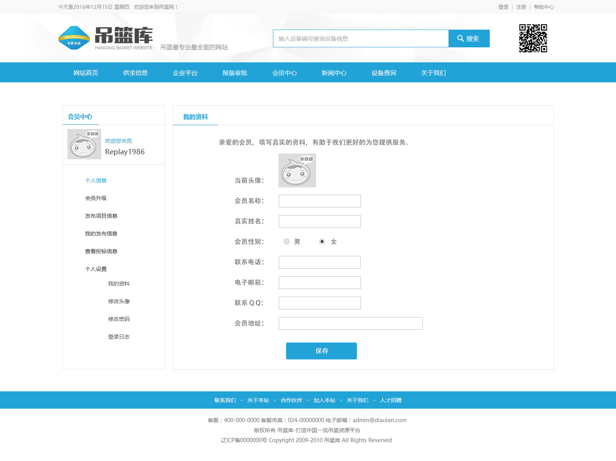The height and width of the screenshot is (461, 616).
Task: Switch to the 我的资料 tab
Action: point(195,117)
